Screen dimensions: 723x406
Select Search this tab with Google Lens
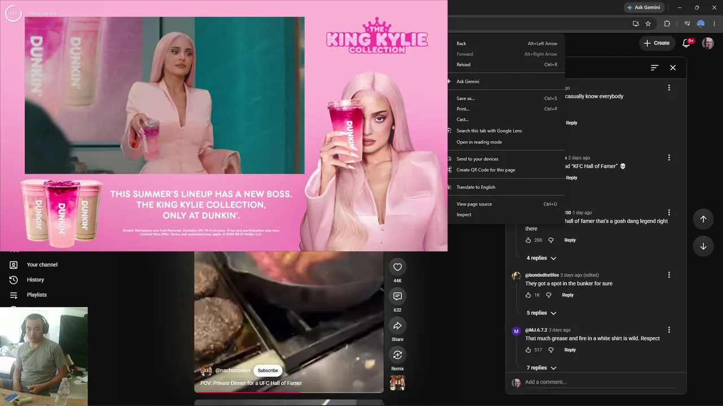click(x=506, y=131)
